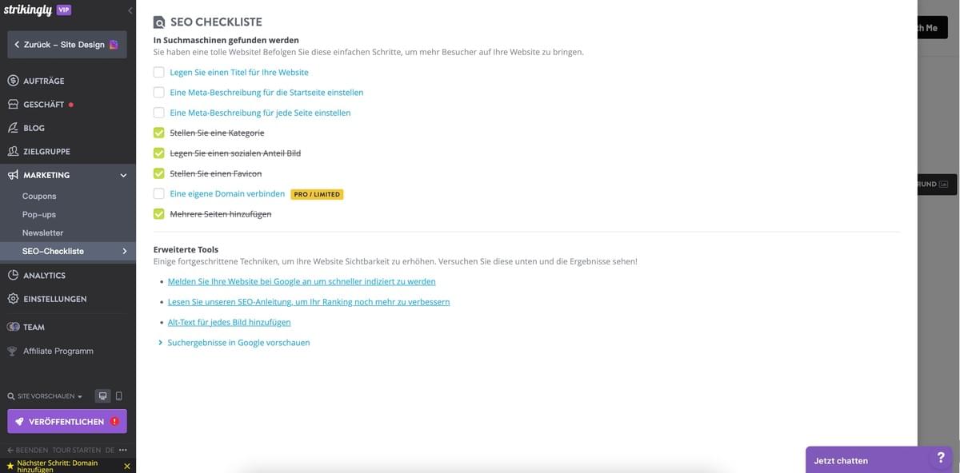Open the Einstellungen settings gear
Screen dimensions: 960x473
tap(13, 299)
